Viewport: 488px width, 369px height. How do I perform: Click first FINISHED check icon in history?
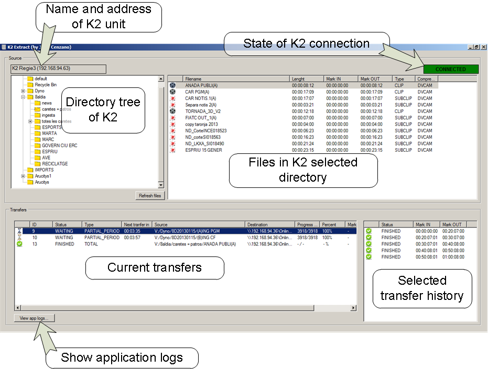[368, 231]
